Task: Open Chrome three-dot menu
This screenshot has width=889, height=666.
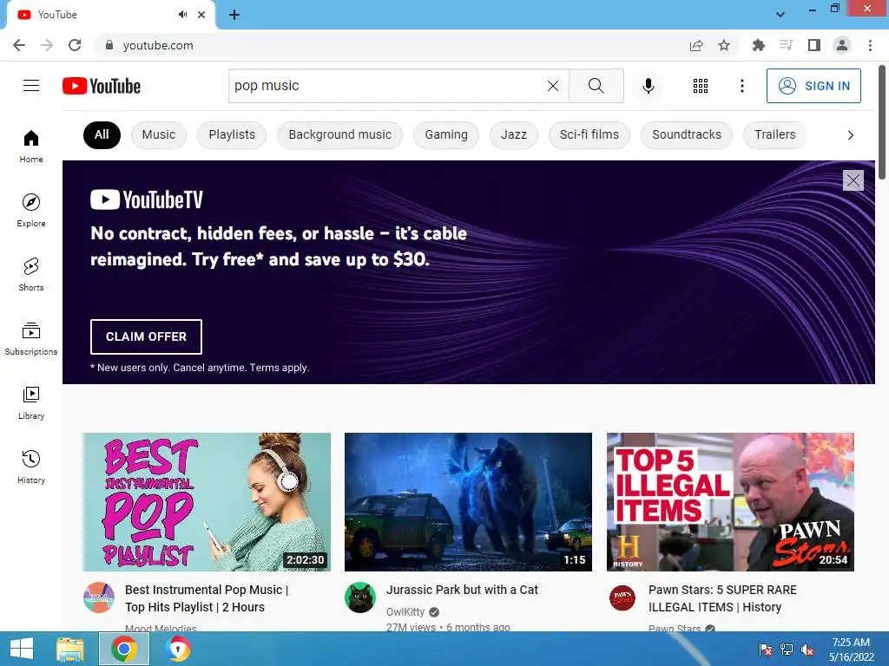Action: (x=870, y=45)
